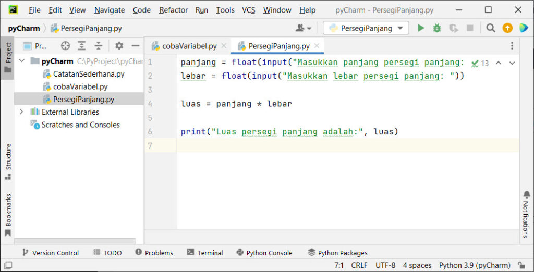Click pyCharm breadcrumb in navigation bar

[24, 28]
